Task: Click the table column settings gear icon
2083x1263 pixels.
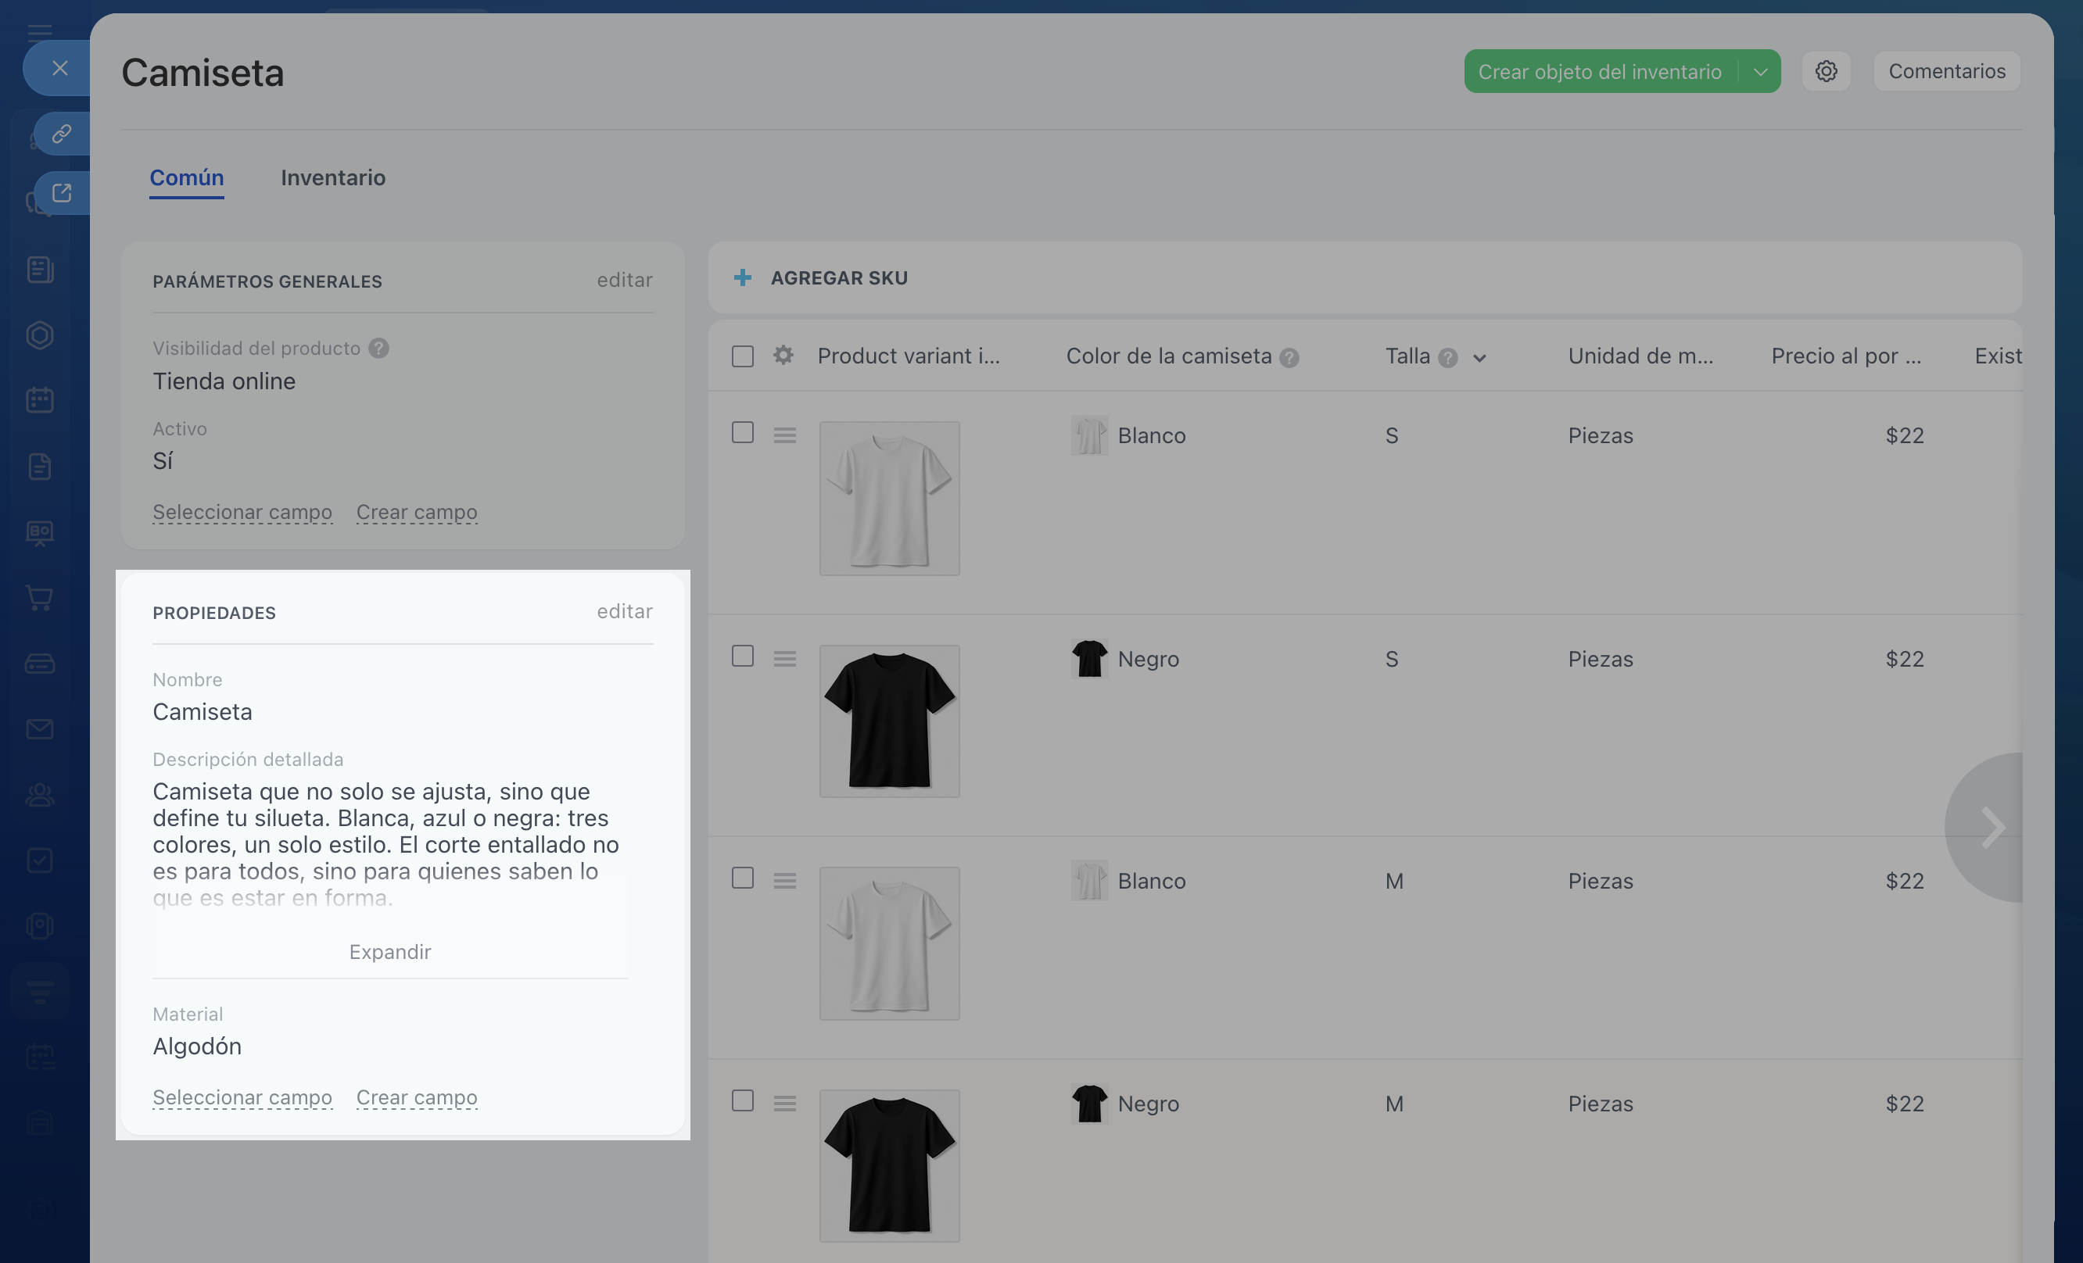Action: pyautogui.click(x=783, y=356)
